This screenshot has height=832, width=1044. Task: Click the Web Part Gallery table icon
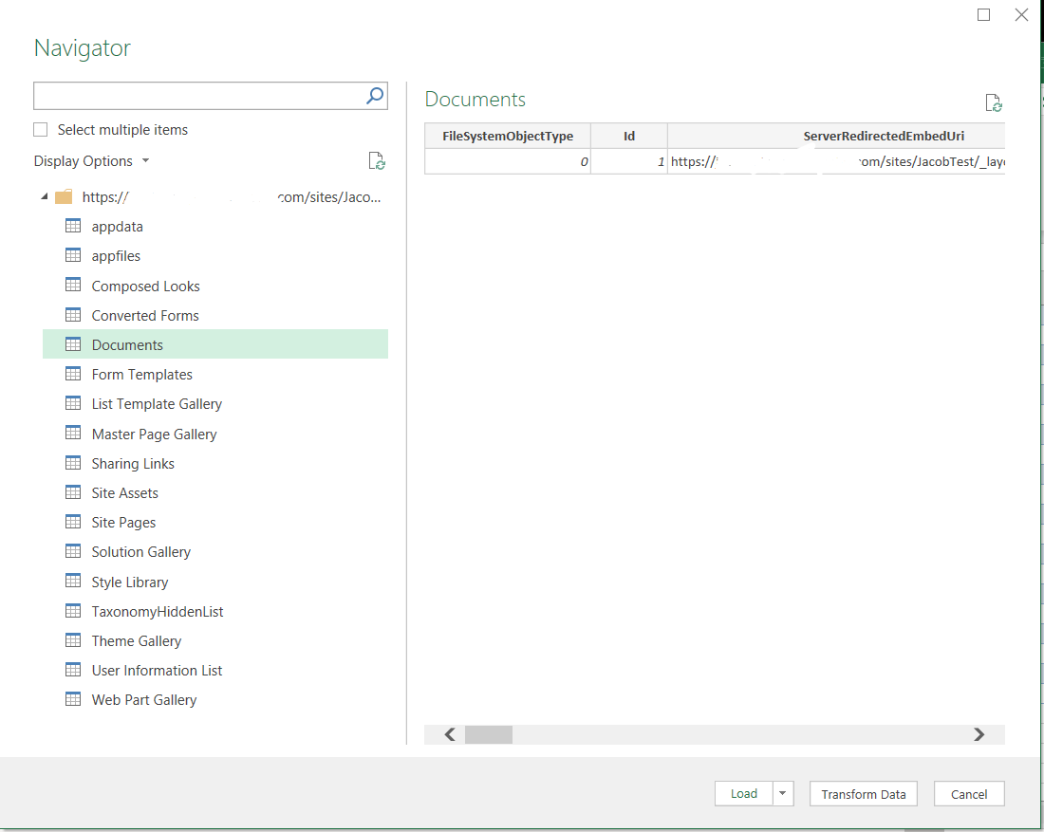pyautogui.click(x=73, y=699)
